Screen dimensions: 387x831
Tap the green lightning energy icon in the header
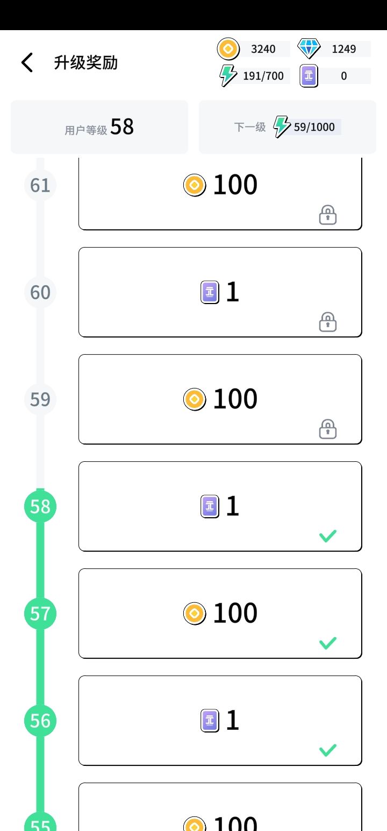[x=228, y=75]
